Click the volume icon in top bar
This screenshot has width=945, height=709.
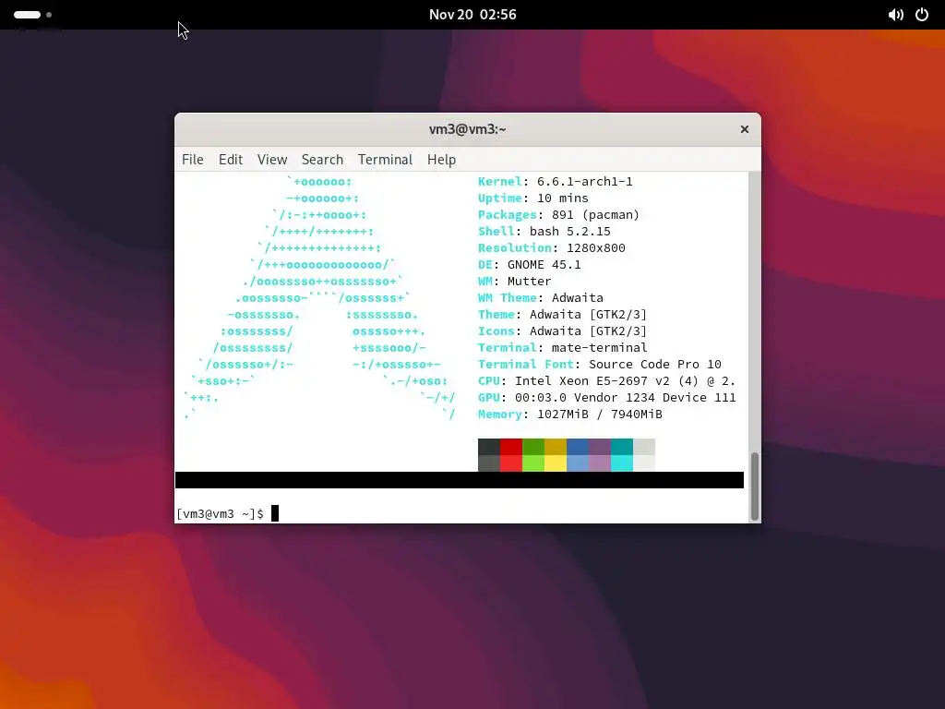[895, 15]
